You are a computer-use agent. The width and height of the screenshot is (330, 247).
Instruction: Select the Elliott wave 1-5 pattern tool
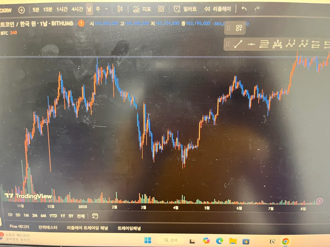[x=290, y=44]
